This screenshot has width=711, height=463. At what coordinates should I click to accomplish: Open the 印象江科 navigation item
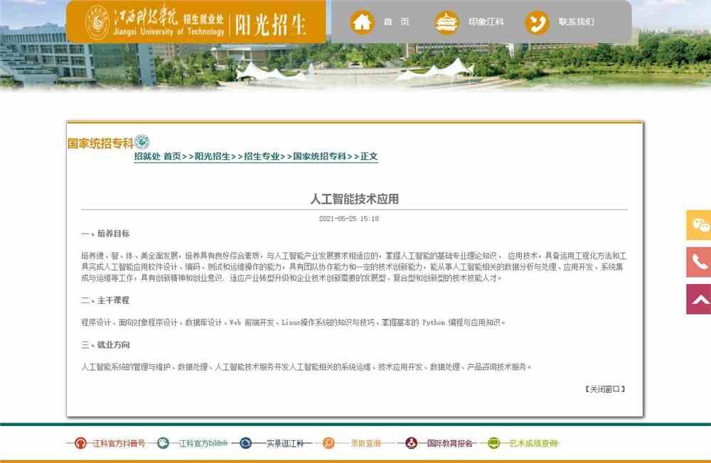pyautogui.click(x=486, y=22)
